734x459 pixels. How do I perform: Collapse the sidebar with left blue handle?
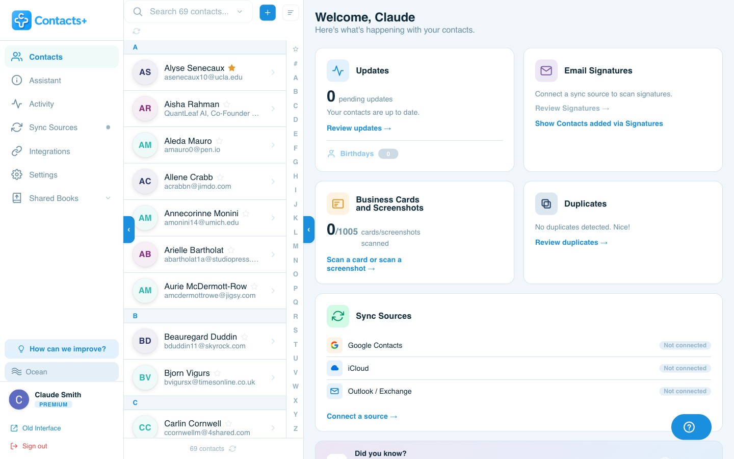pyautogui.click(x=129, y=229)
